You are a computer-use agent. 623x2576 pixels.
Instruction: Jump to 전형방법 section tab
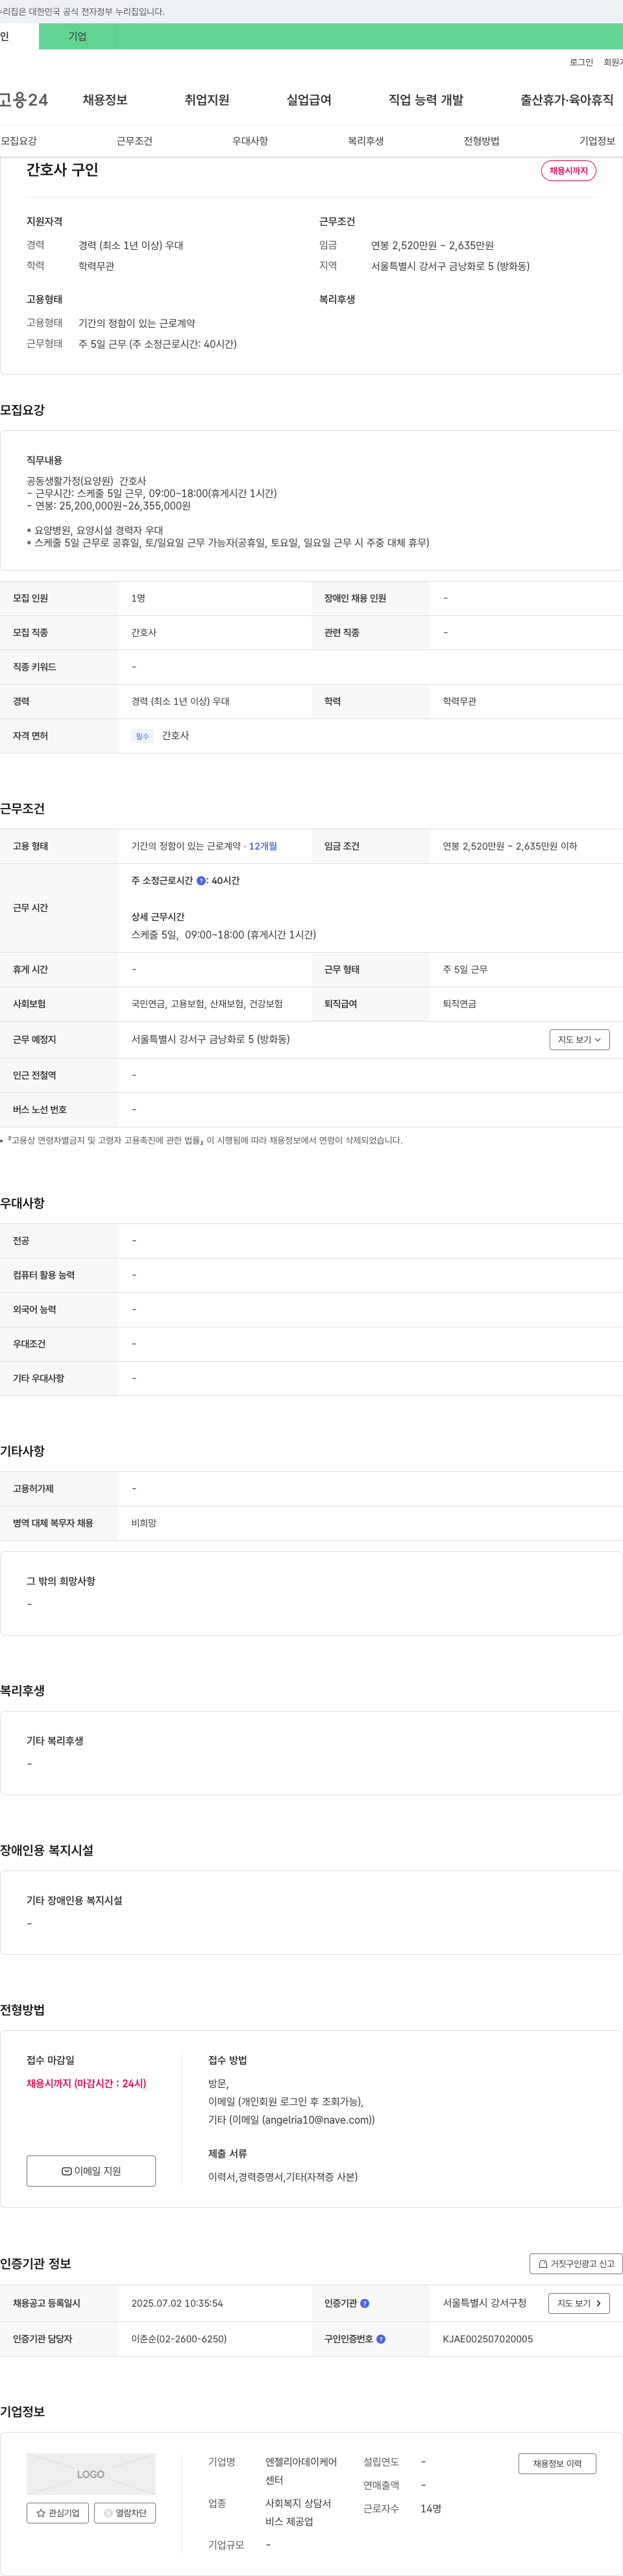(481, 141)
